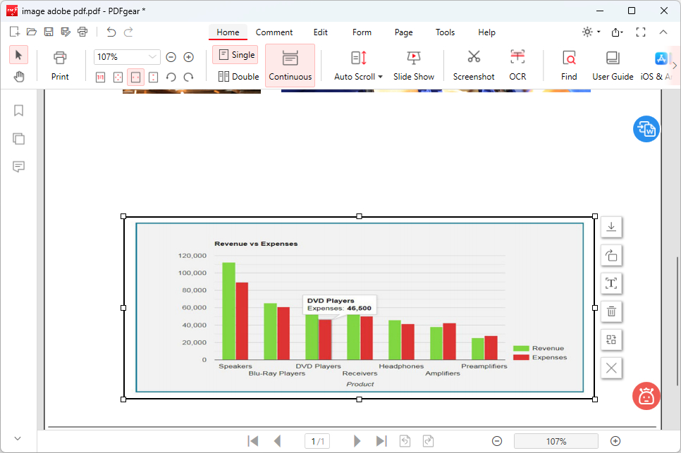Click the large Print button
This screenshot has width=681, height=453.
click(60, 66)
